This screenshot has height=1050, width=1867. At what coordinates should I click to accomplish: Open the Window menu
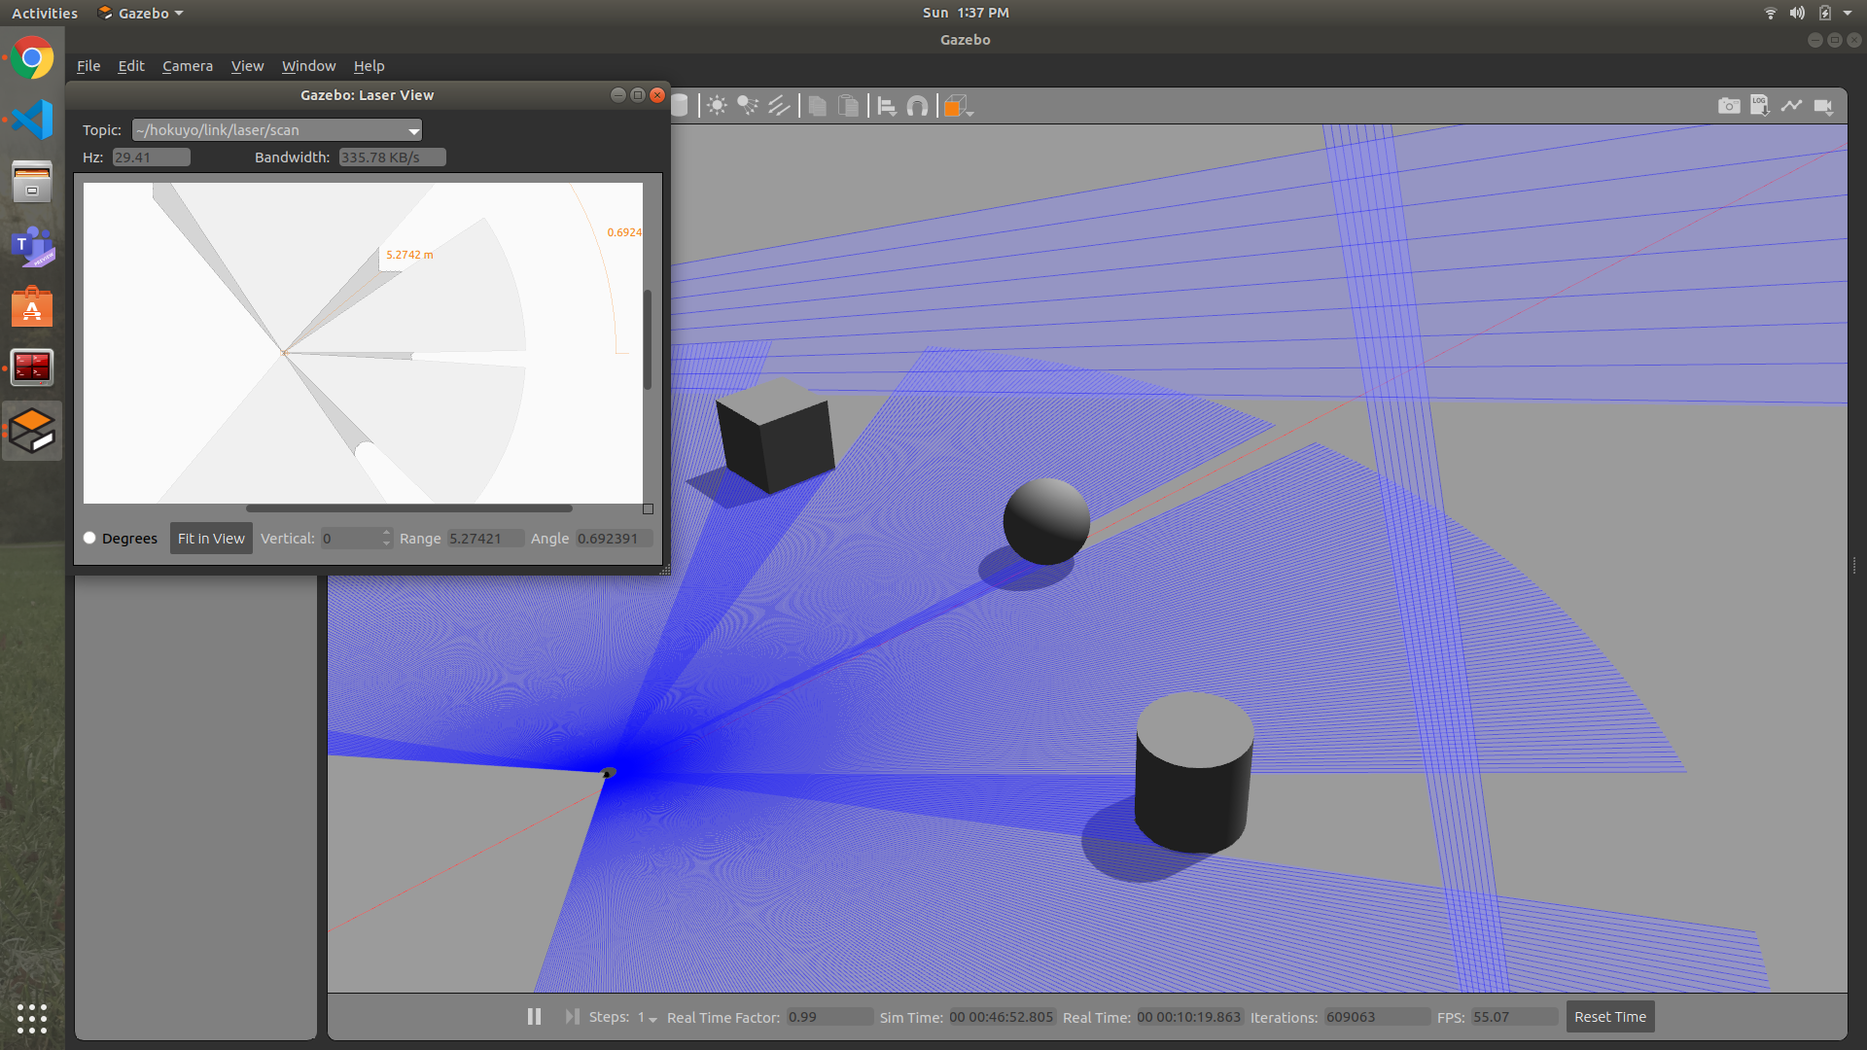tap(308, 66)
